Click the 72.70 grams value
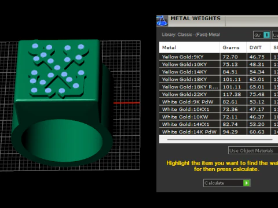Viewport: 278px width, 208px height. pos(230,57)
